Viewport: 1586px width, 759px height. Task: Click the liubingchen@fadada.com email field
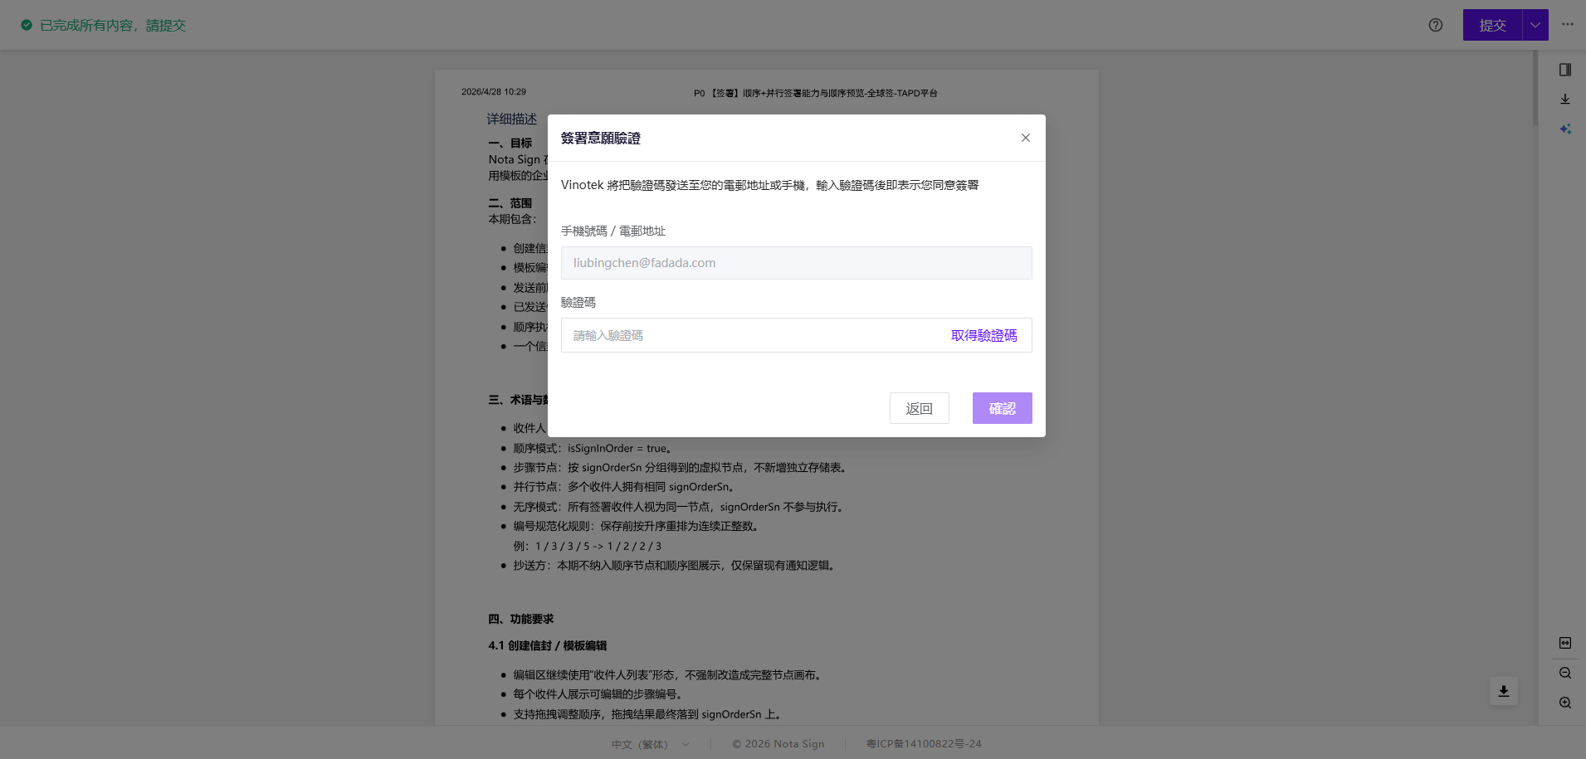[796, 263]
